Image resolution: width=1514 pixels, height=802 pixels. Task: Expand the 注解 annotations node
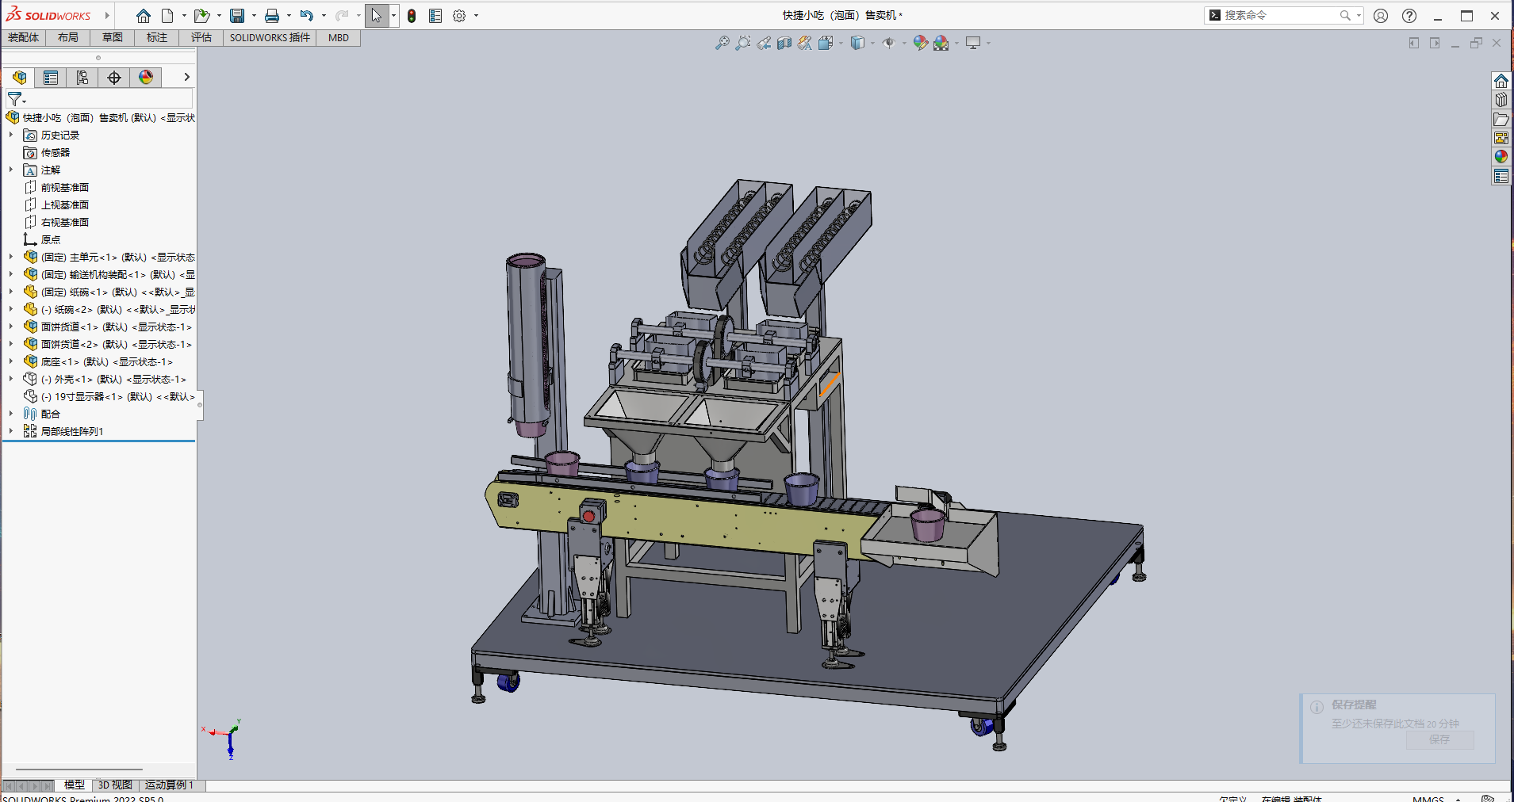(x=11, y=170)
